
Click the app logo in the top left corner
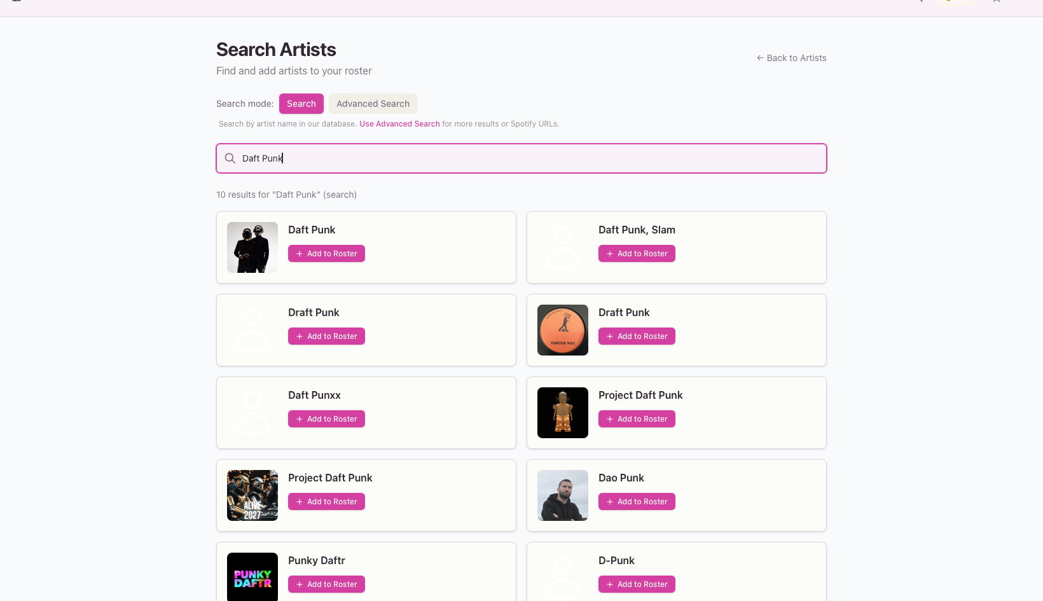tap(16, 1)
